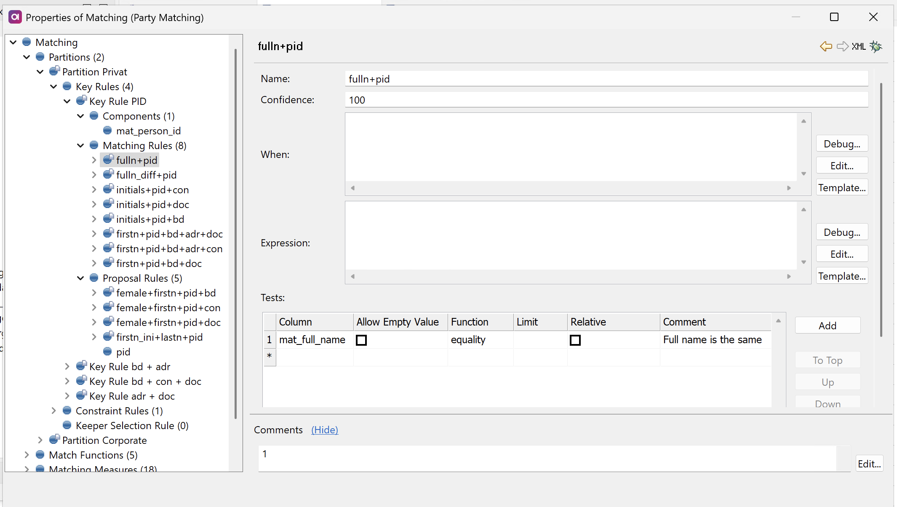The height and width of the screenshot is (507, 897).
Task: Navigate forward using the gray arrow icon
Action: coord(843,46)
